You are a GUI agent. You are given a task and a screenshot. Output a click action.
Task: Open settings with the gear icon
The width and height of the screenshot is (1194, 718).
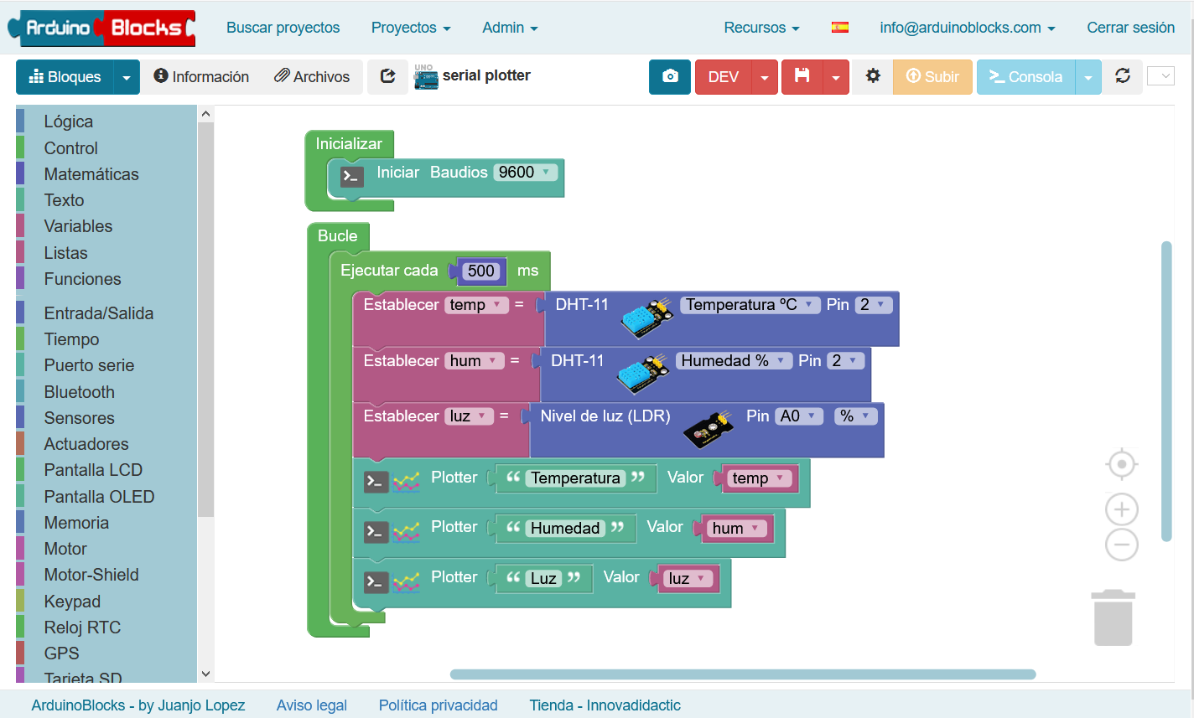(873, 77)
